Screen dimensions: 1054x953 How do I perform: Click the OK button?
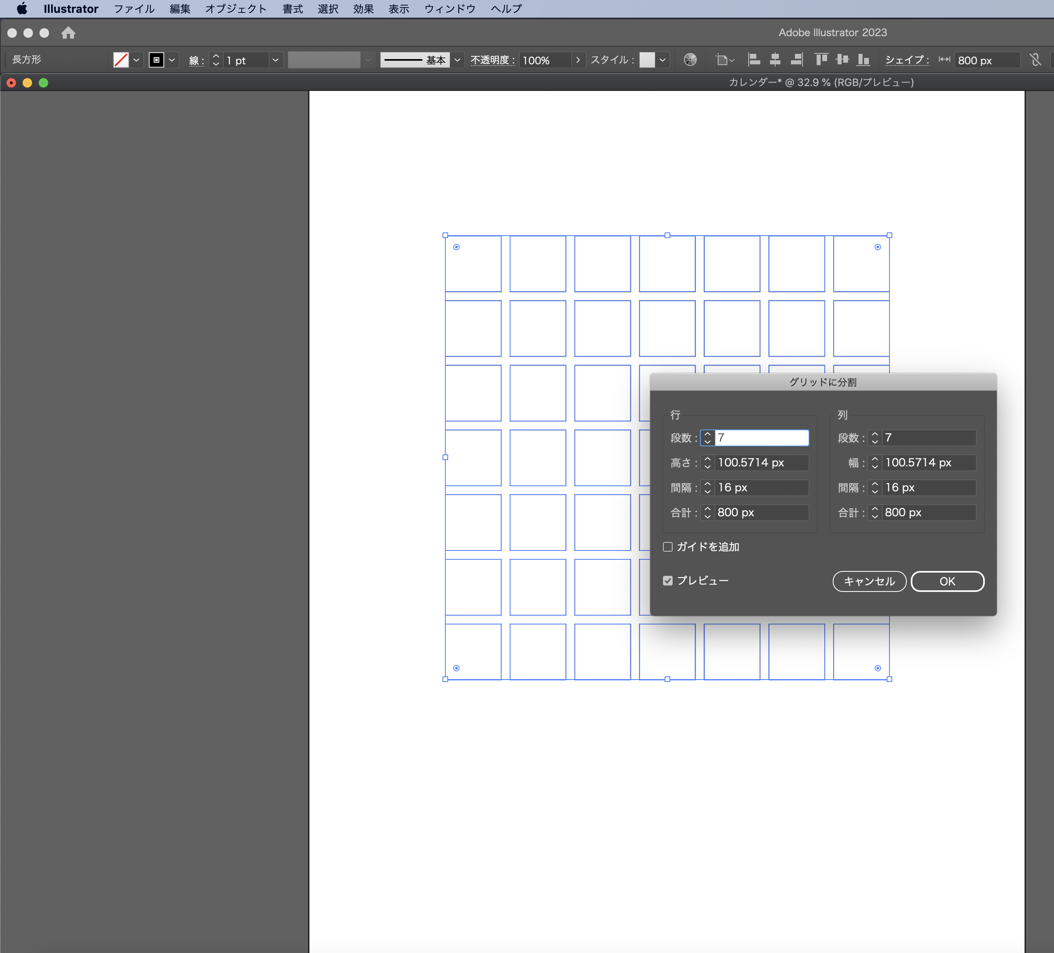click(x=947, y=581)
